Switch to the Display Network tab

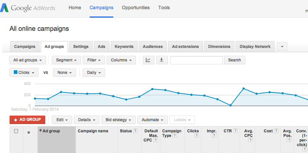point(255,47)
